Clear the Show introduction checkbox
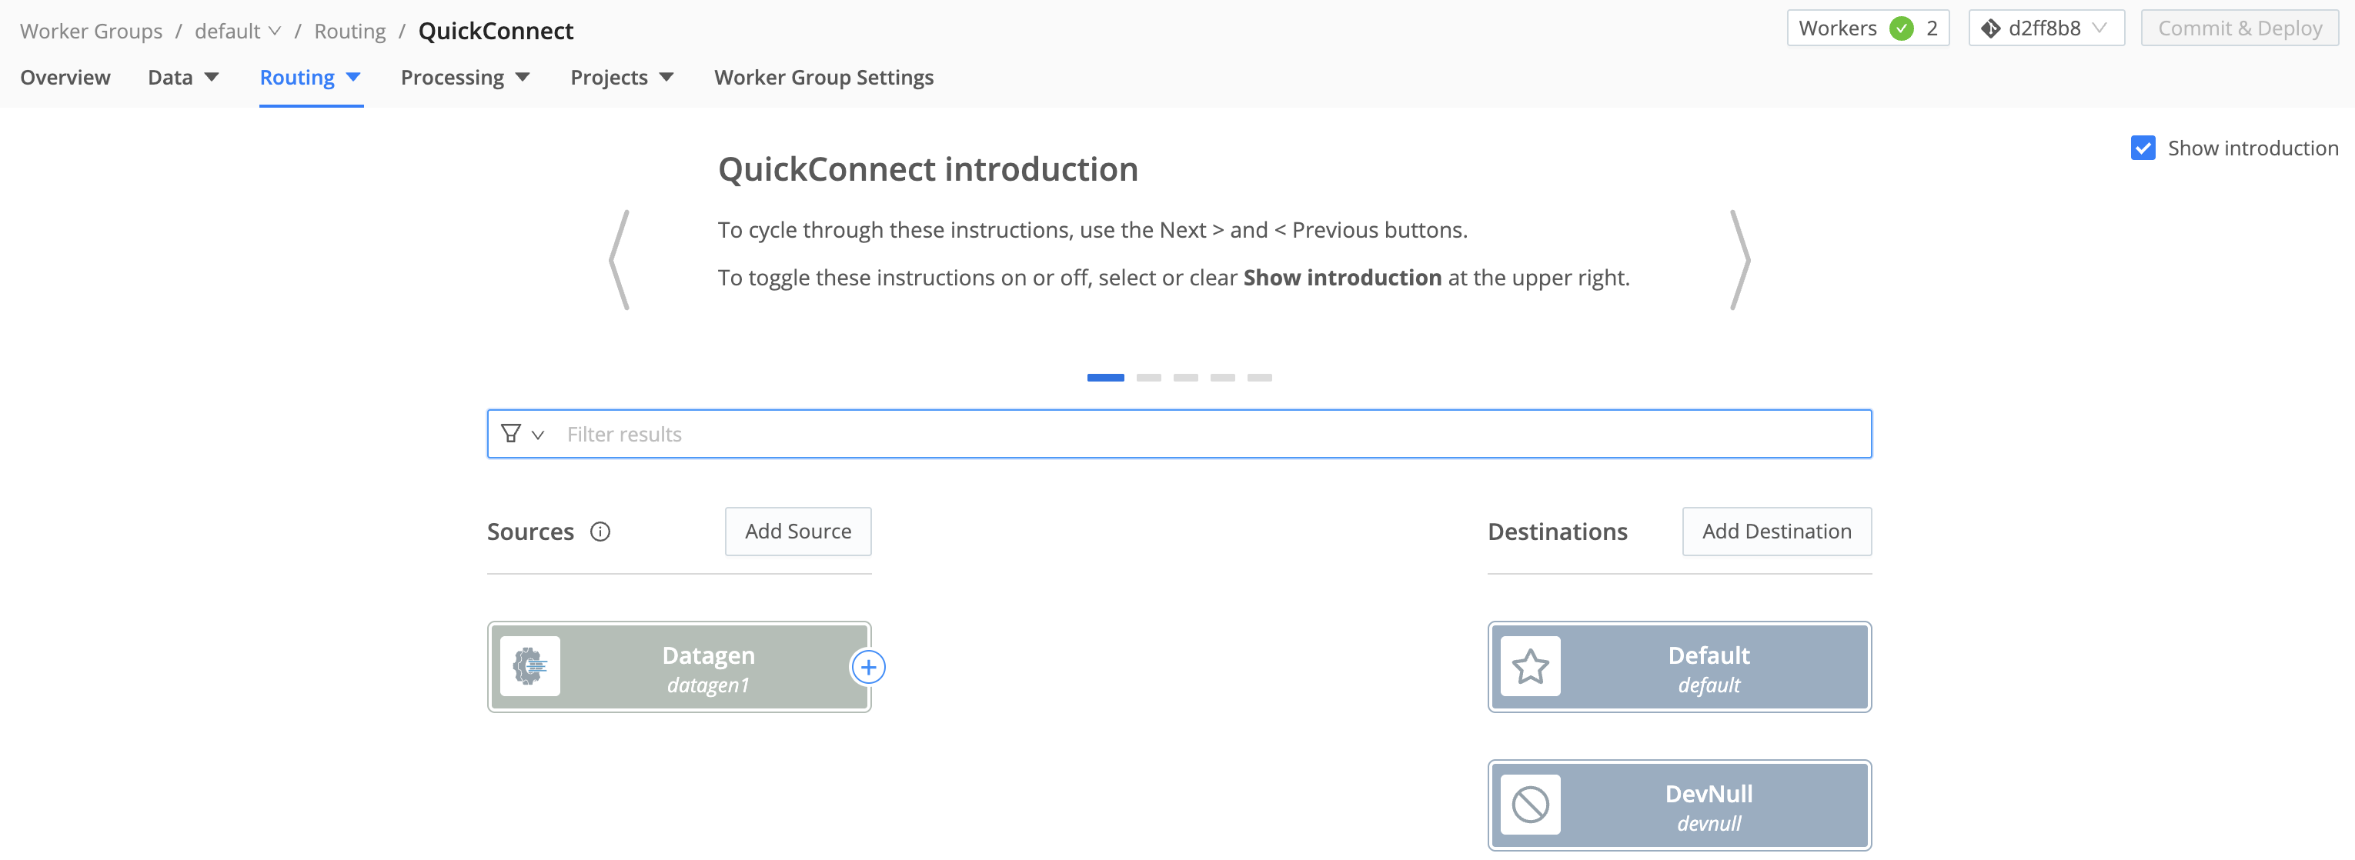2355x860 pixels. click(x=2144, y=147)
